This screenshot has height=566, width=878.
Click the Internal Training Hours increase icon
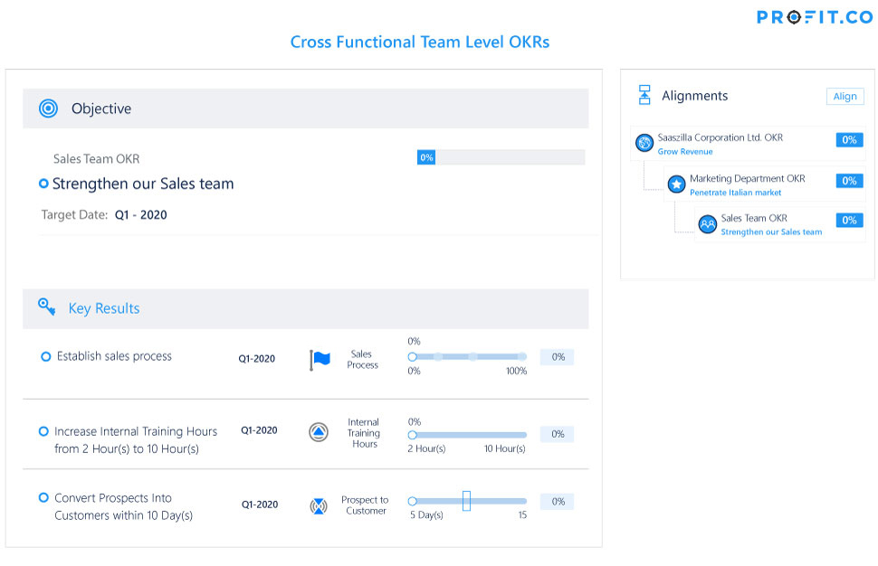click(x=319, y=432)
